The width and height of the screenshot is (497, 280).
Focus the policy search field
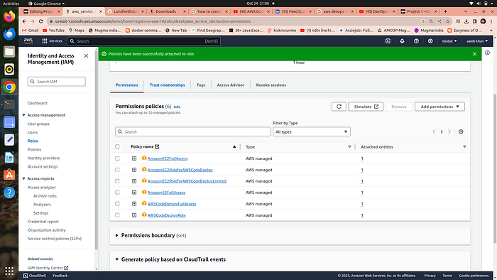point(192,131)
